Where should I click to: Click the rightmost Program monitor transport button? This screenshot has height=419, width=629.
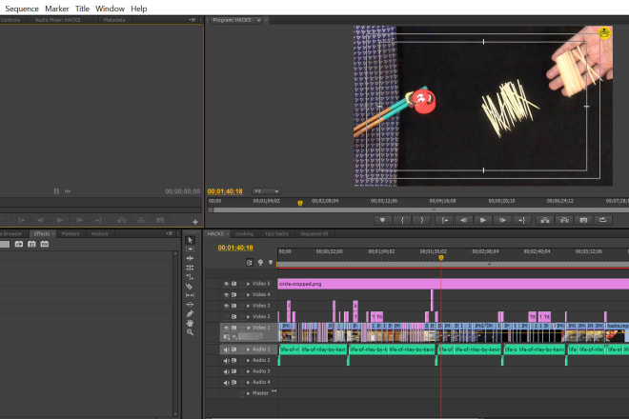(x=603, y=220)
